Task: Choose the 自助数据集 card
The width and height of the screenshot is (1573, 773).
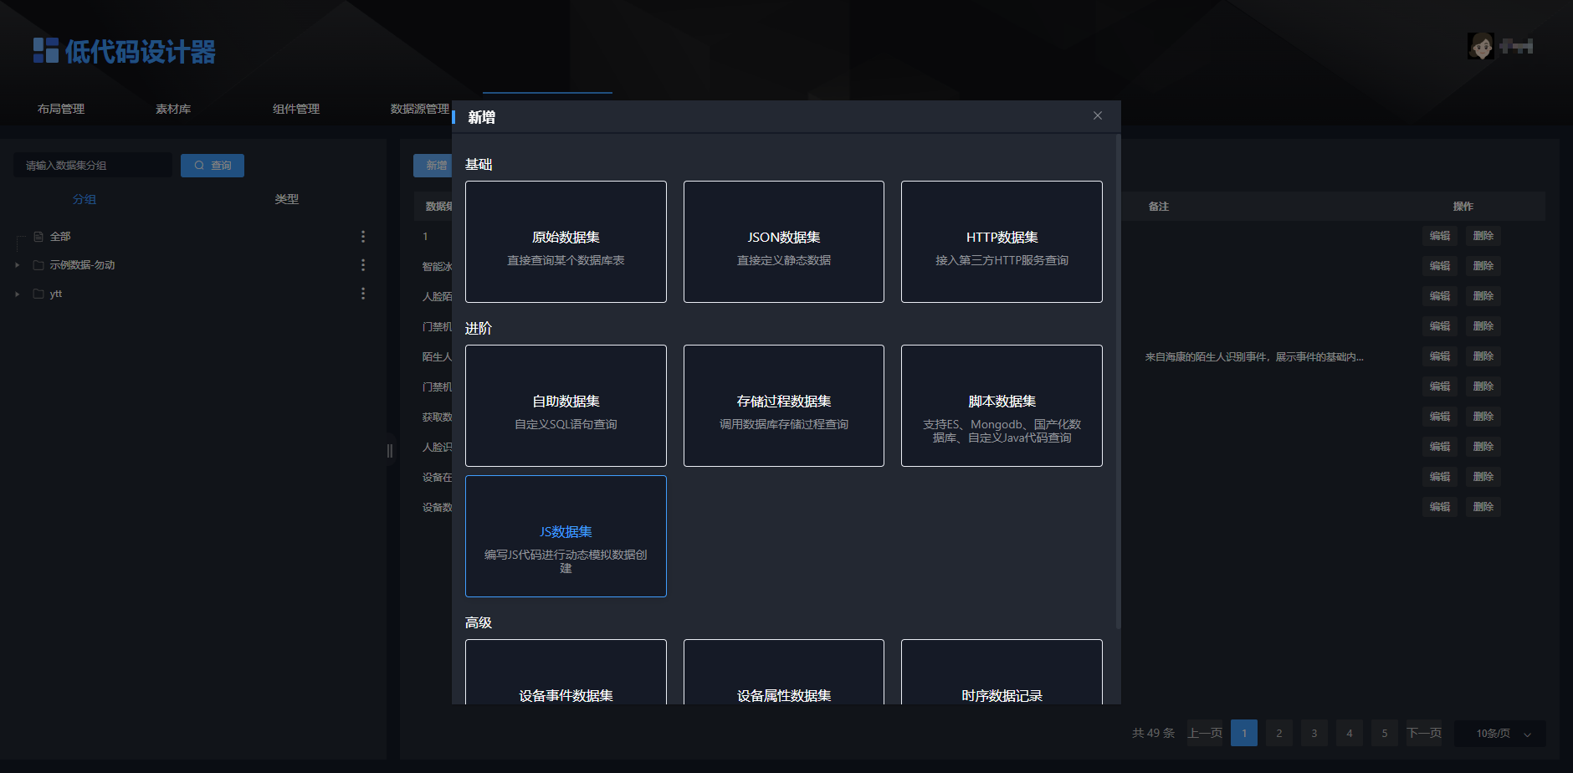Action: [566, 406]
